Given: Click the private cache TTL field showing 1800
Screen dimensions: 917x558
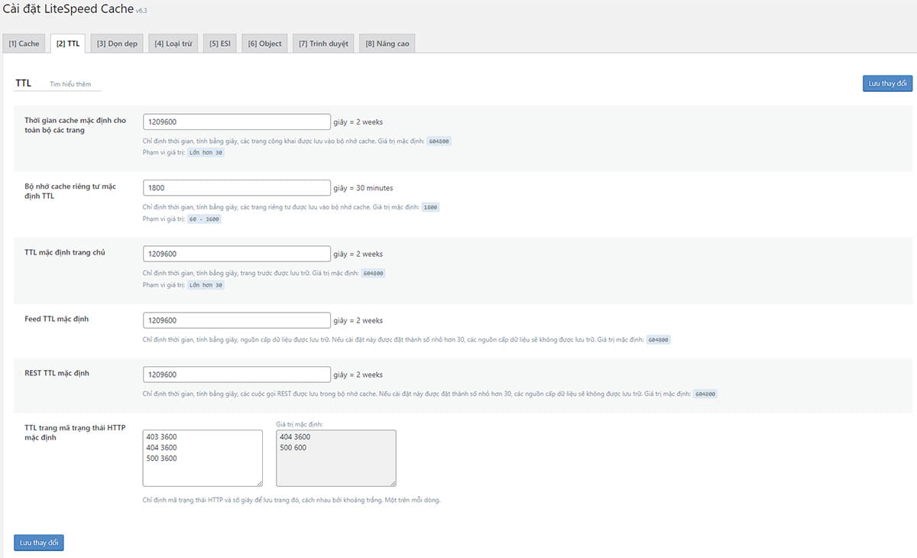Looking at the screenshot, I should click(237, 187).
